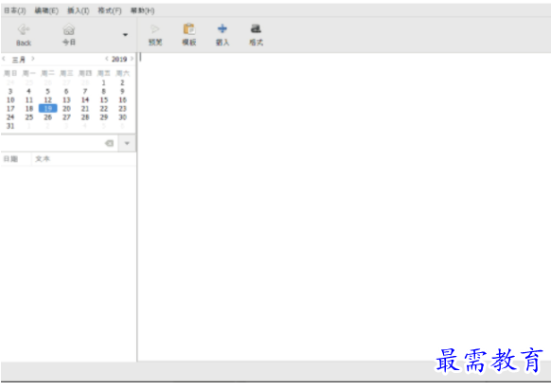Select day 15 in the calendar
The image size is (551, 390).
pos(103,99)
